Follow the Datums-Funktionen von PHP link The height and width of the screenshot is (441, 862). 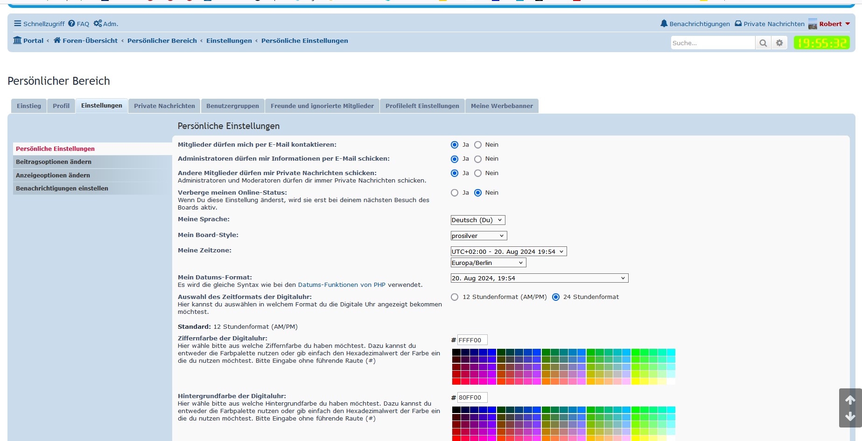tap(342, 285)
